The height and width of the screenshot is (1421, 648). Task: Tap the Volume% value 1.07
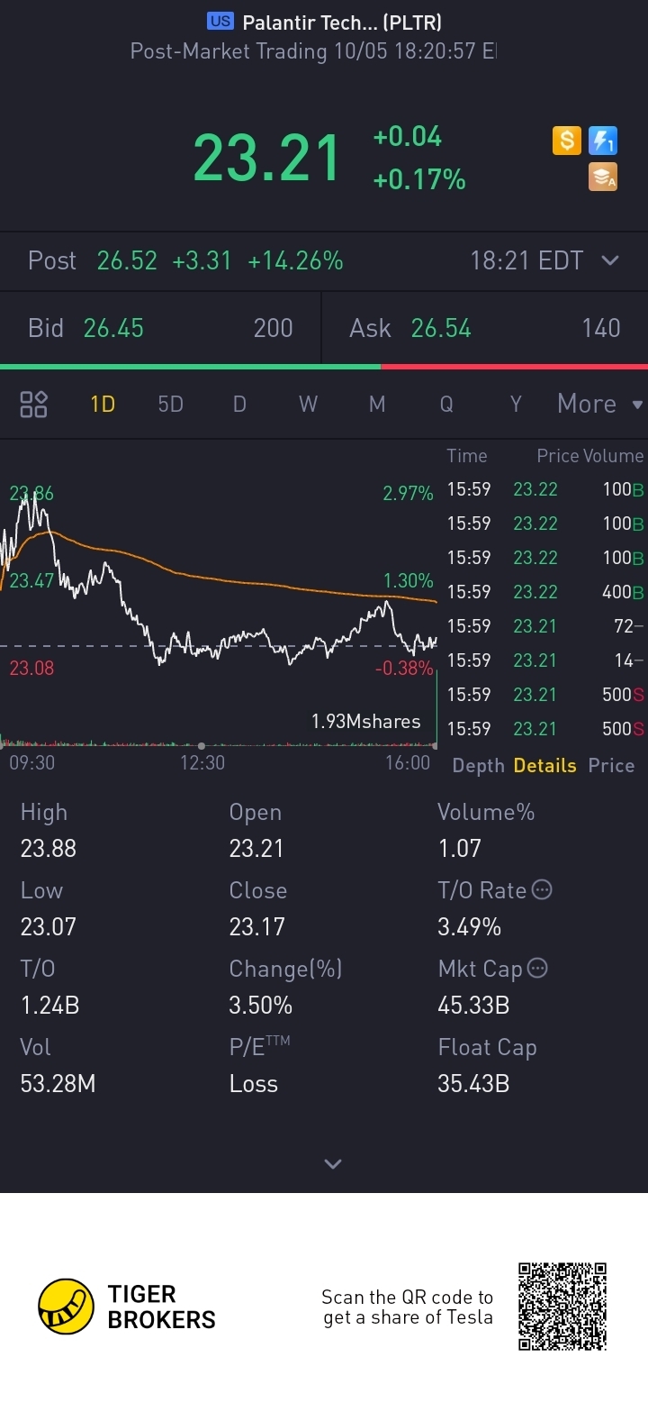[459, 849]
